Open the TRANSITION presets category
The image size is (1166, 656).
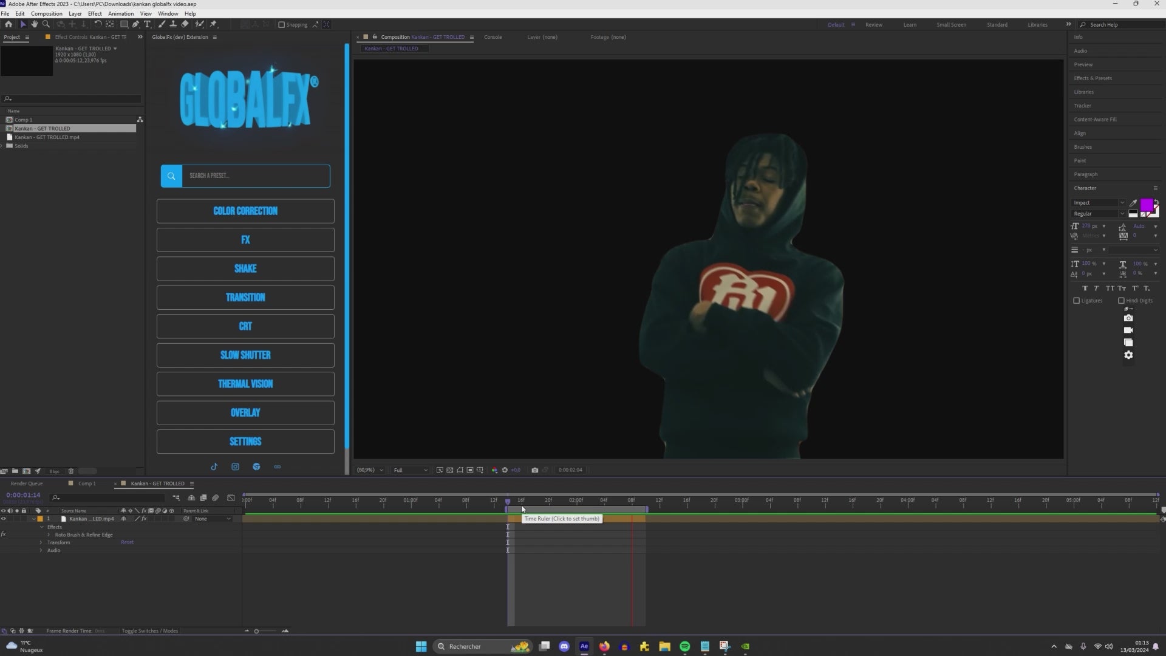pyautogui.click(x=245, y=298)
